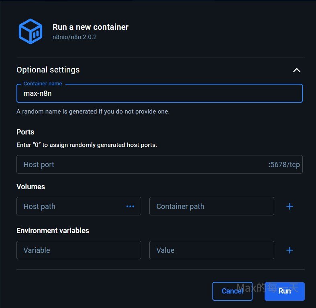Focus the Container name field

[x=159, y=93]
